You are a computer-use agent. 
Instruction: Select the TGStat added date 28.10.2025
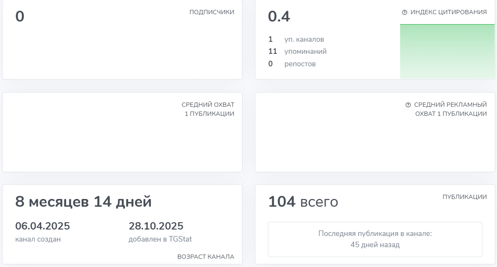click(x=156, y=226)
